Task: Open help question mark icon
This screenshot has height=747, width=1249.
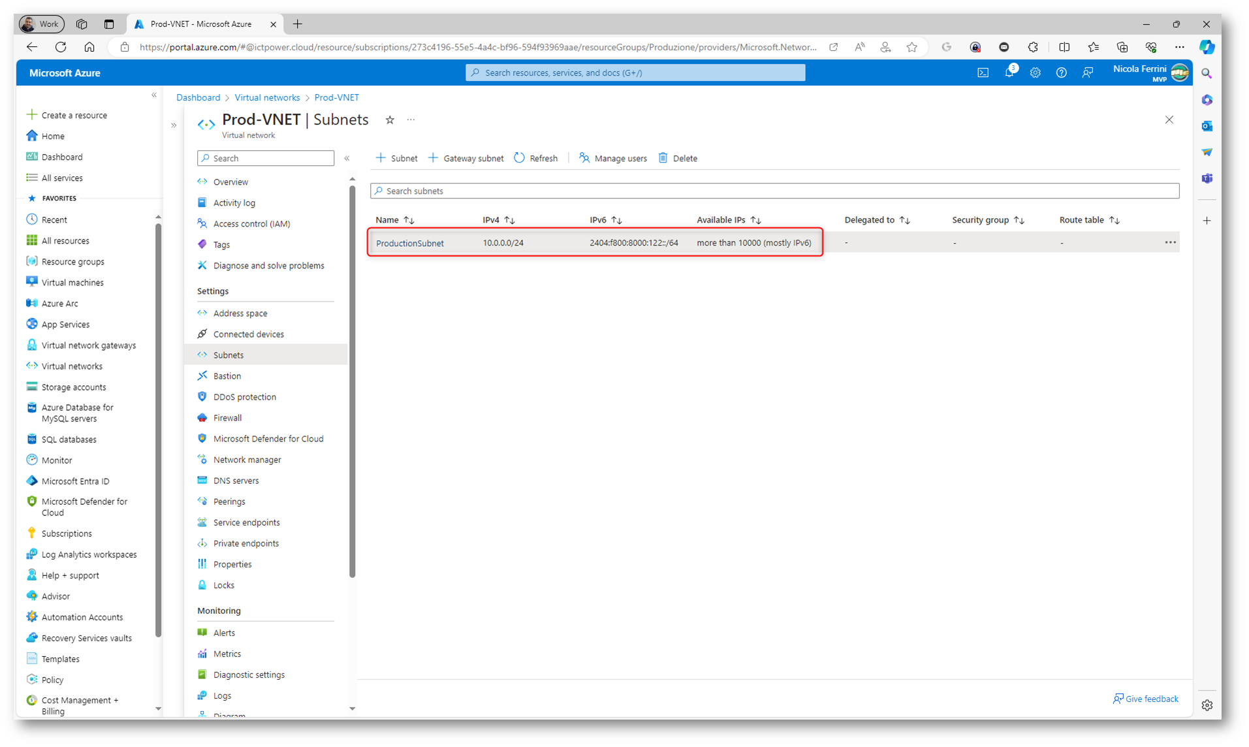Action: (x=1061, y=72)
